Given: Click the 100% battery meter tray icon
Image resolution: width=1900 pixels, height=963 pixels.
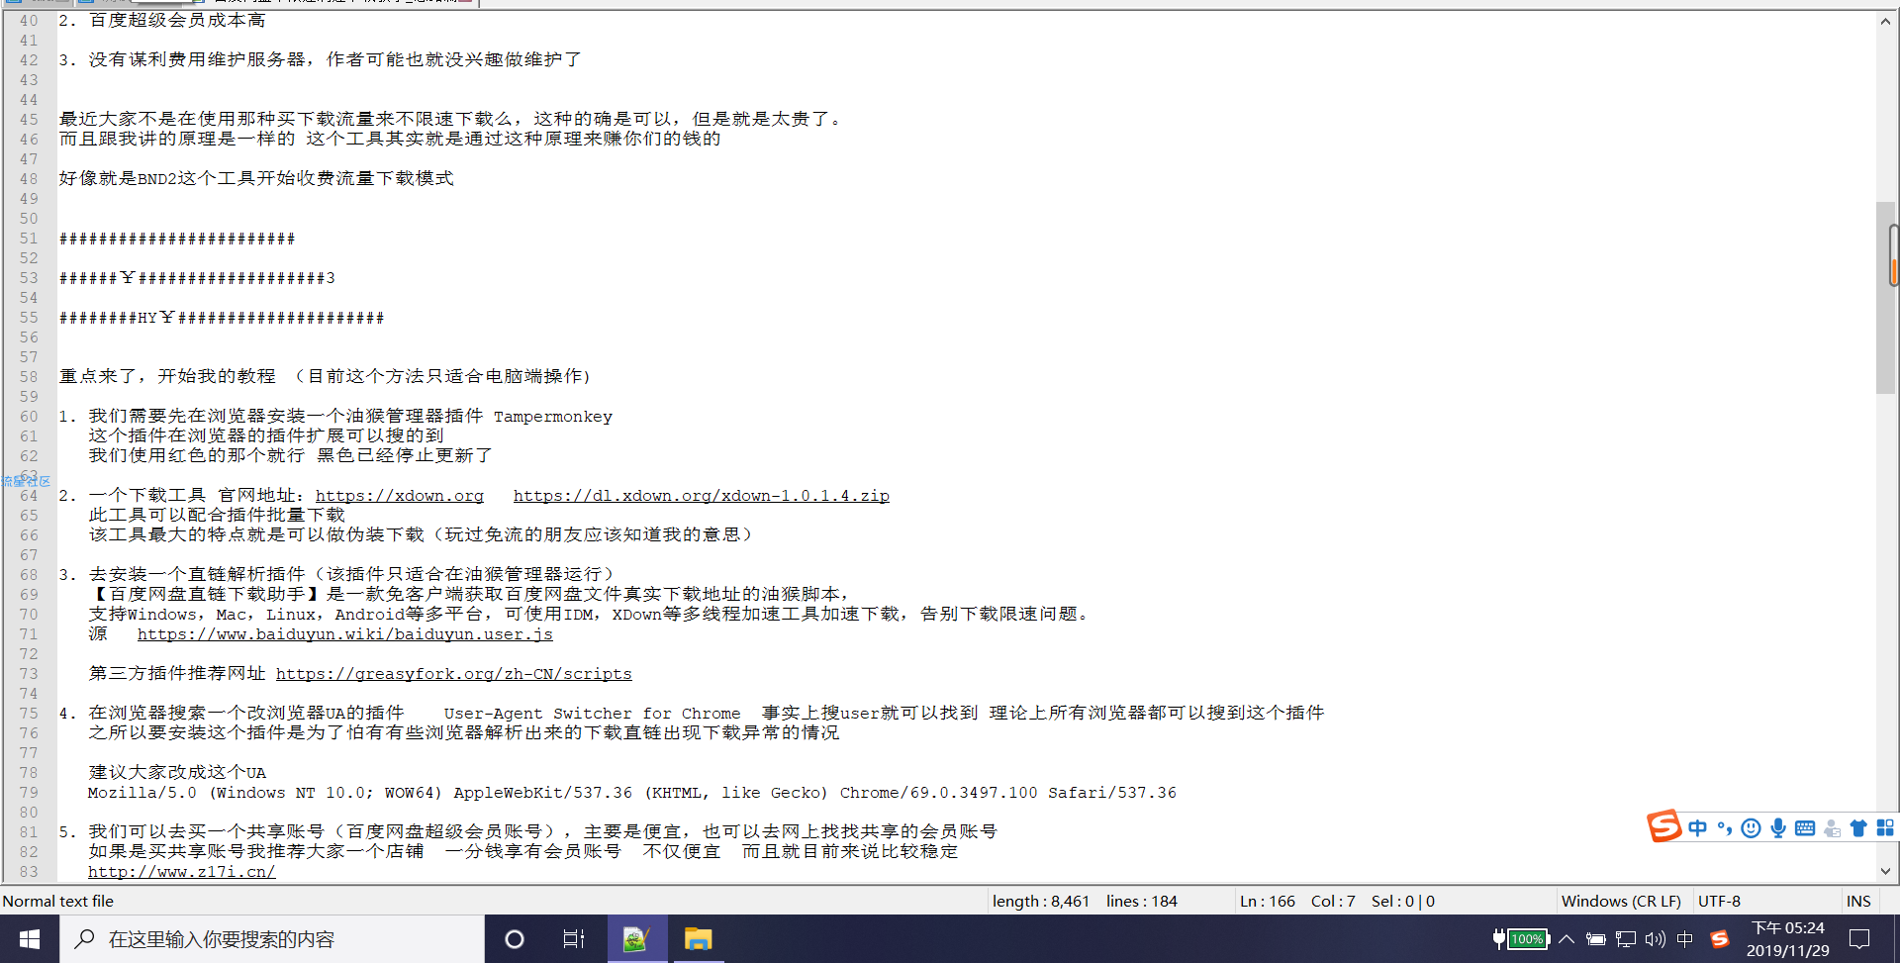Looking at the screenshot, I should tap(1528, 939).
